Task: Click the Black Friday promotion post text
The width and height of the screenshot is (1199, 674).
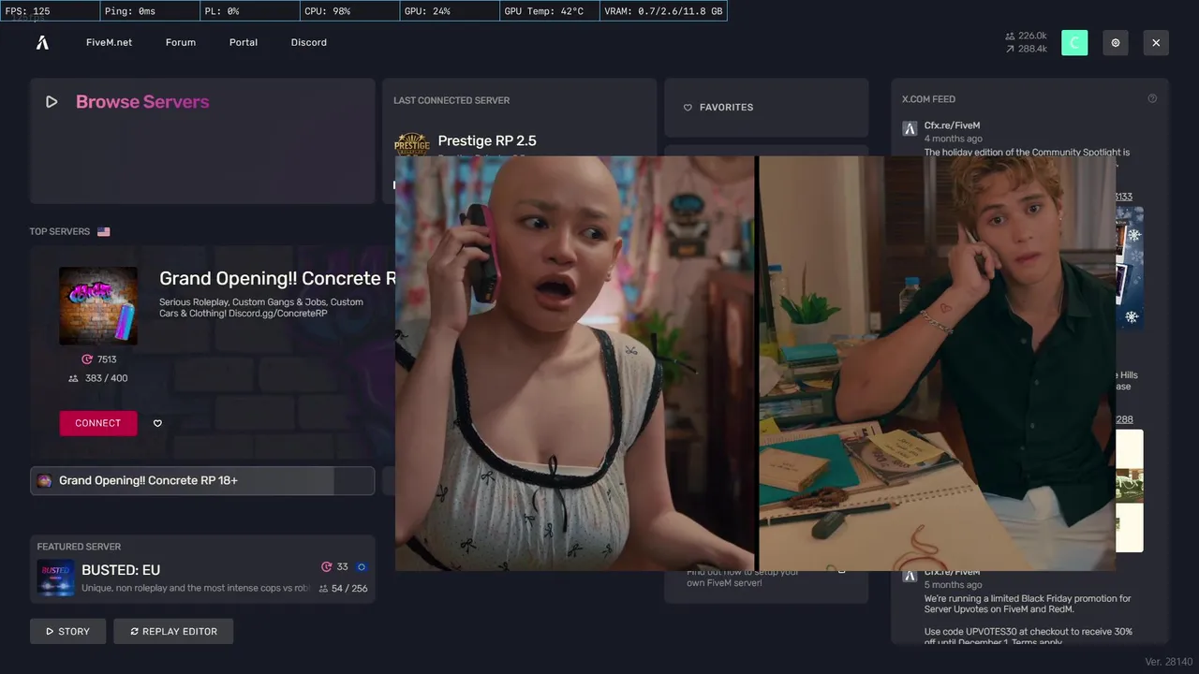Action: coord(1028,620)
